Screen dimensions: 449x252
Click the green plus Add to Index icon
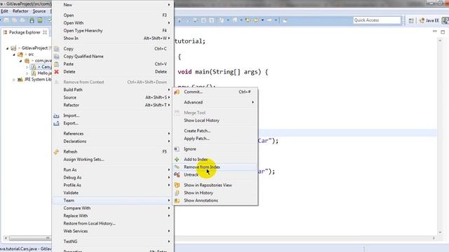point(177,160)
